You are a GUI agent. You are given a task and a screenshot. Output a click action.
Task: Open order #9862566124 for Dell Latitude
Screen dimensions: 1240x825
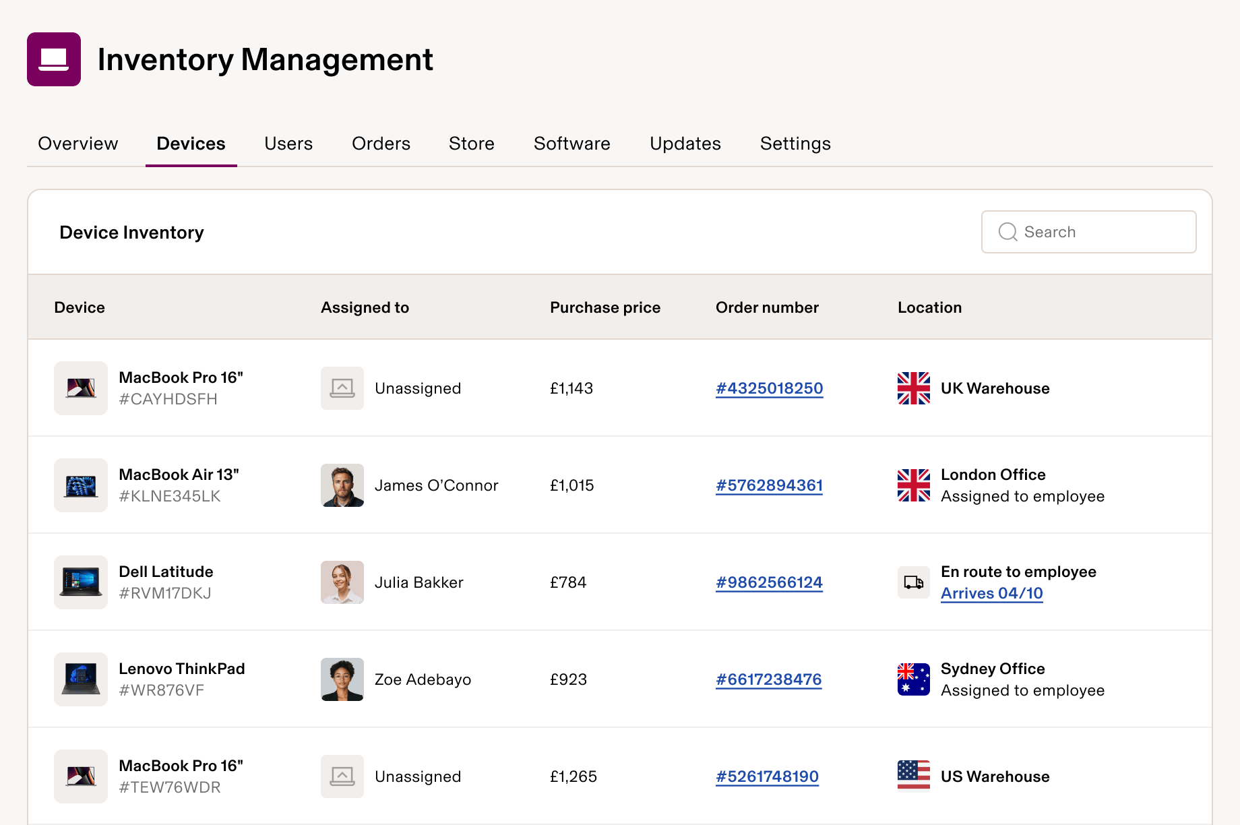click(768, 582)
